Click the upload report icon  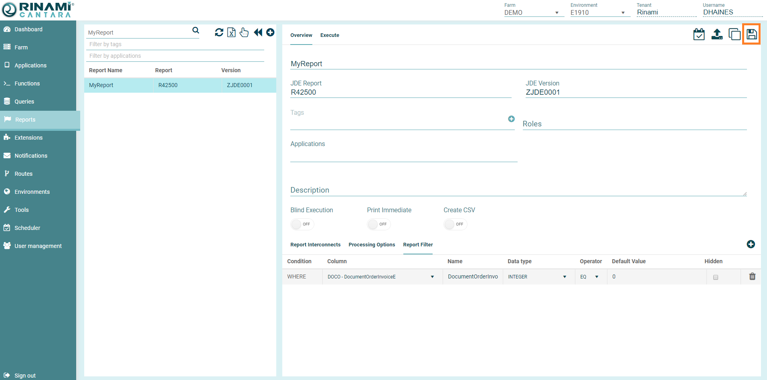click(x=717, y=35)
